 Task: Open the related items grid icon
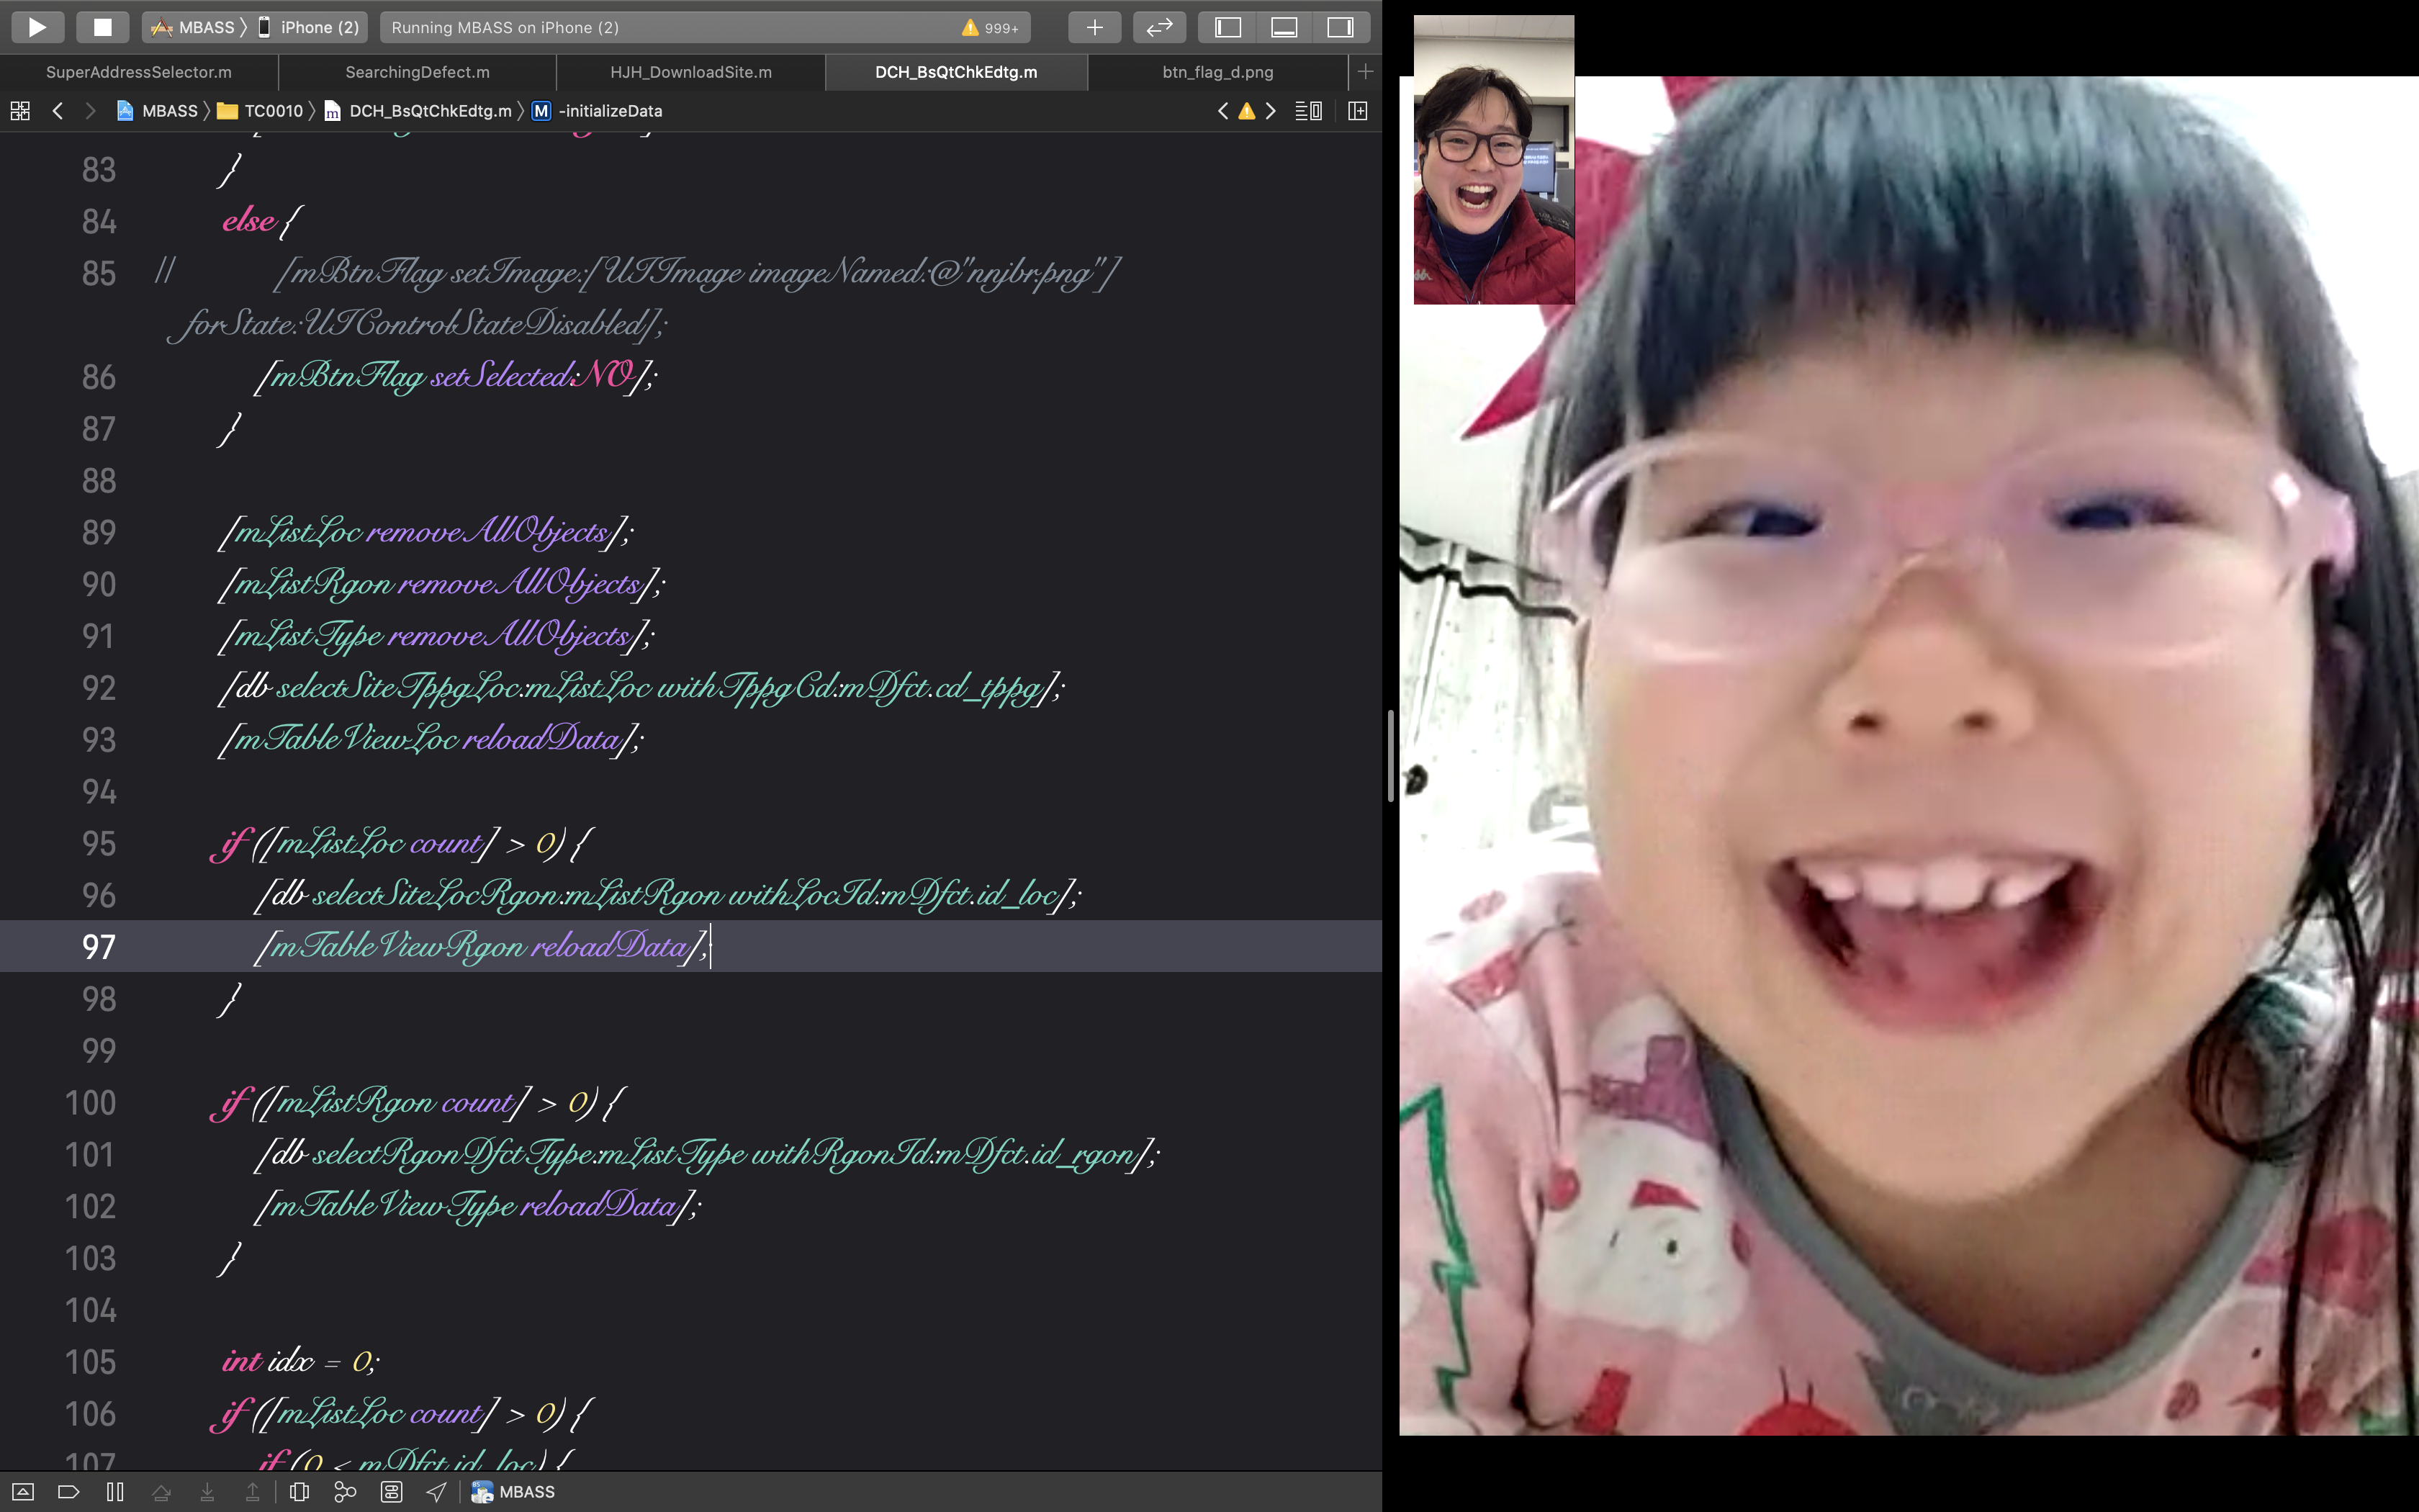pyautogui.click(x=20, y=111)
